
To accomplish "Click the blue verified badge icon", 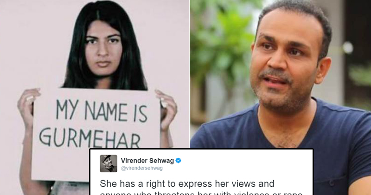I will [x=178, y=161].
